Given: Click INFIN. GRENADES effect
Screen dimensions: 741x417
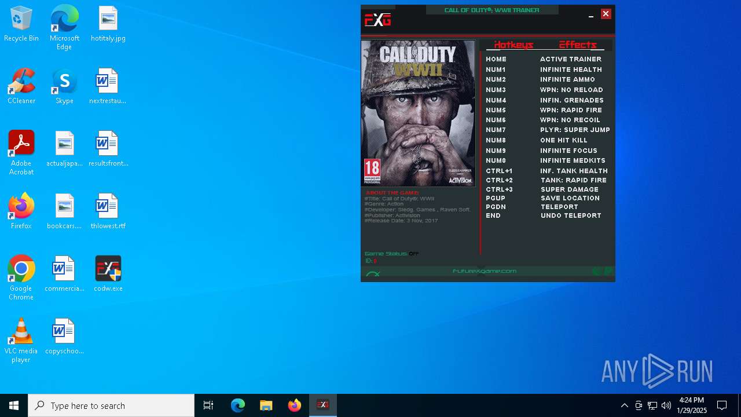Looking at the screenshot, I should (572, 100).
